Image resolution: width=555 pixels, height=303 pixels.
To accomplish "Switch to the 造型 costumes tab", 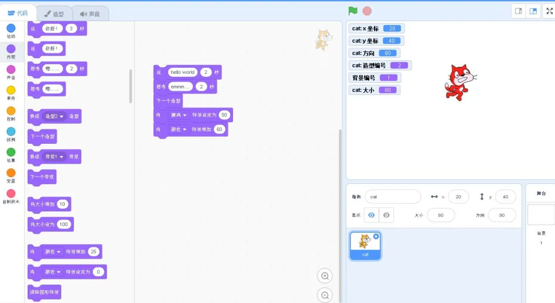I will 54,14.
